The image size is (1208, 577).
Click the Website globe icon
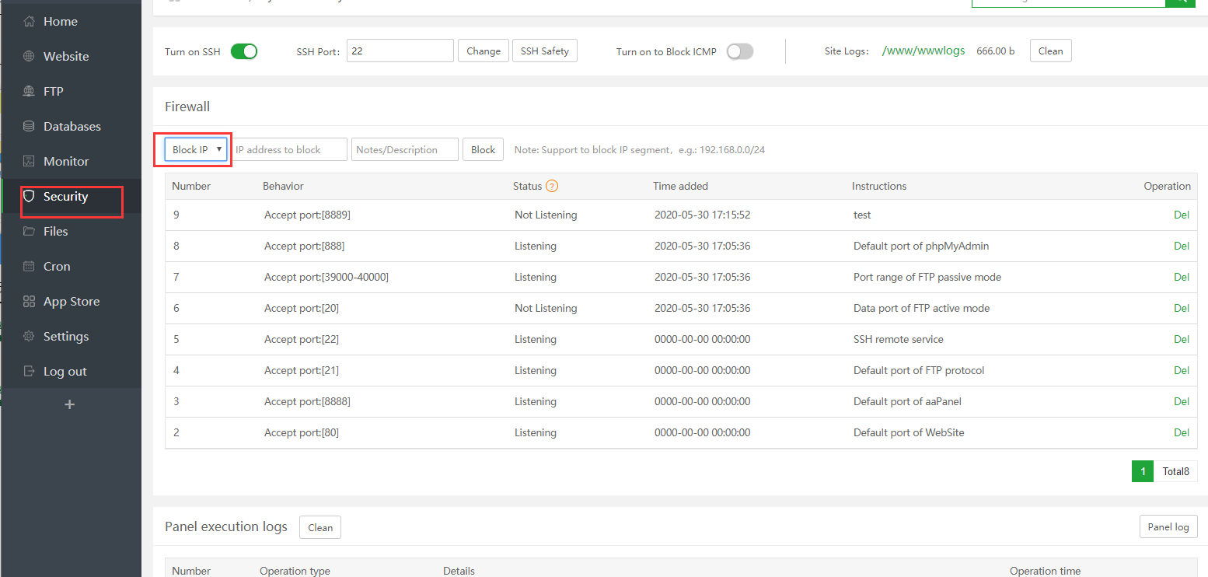click(x=29, y=57)
